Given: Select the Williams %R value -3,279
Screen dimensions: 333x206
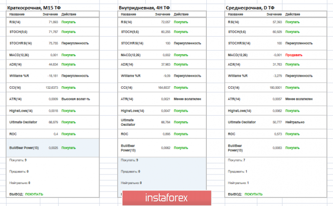Looking at the screenshot, I should (277, 76).
